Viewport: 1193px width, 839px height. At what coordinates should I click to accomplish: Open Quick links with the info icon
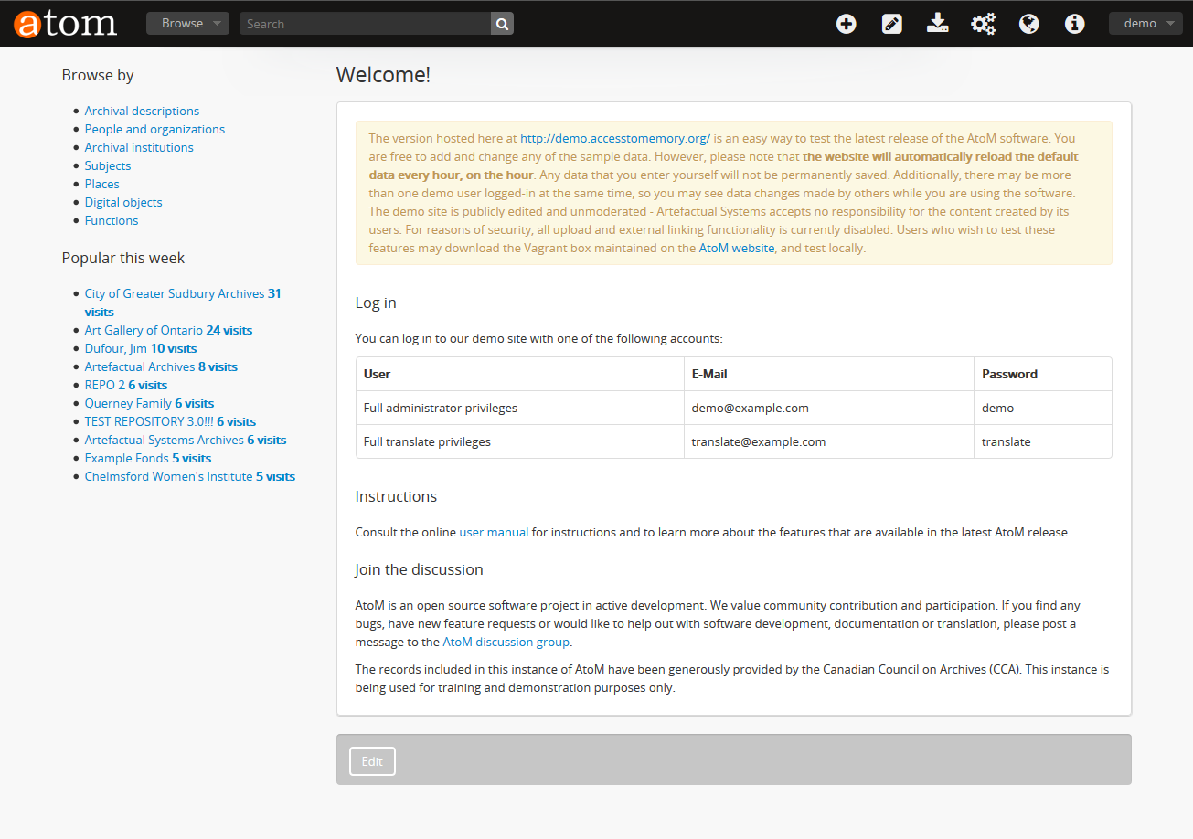(x=1073, y=23)
